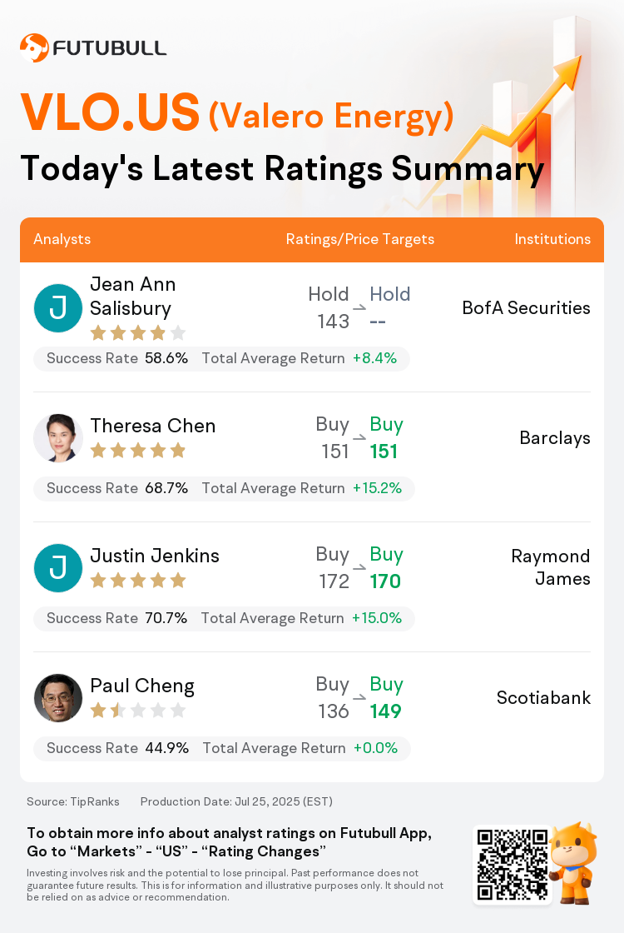This screenshot has width=624, height=933.
Task: Select the Institutions column header
Action: pyautogui.click(x=552, y=239)
